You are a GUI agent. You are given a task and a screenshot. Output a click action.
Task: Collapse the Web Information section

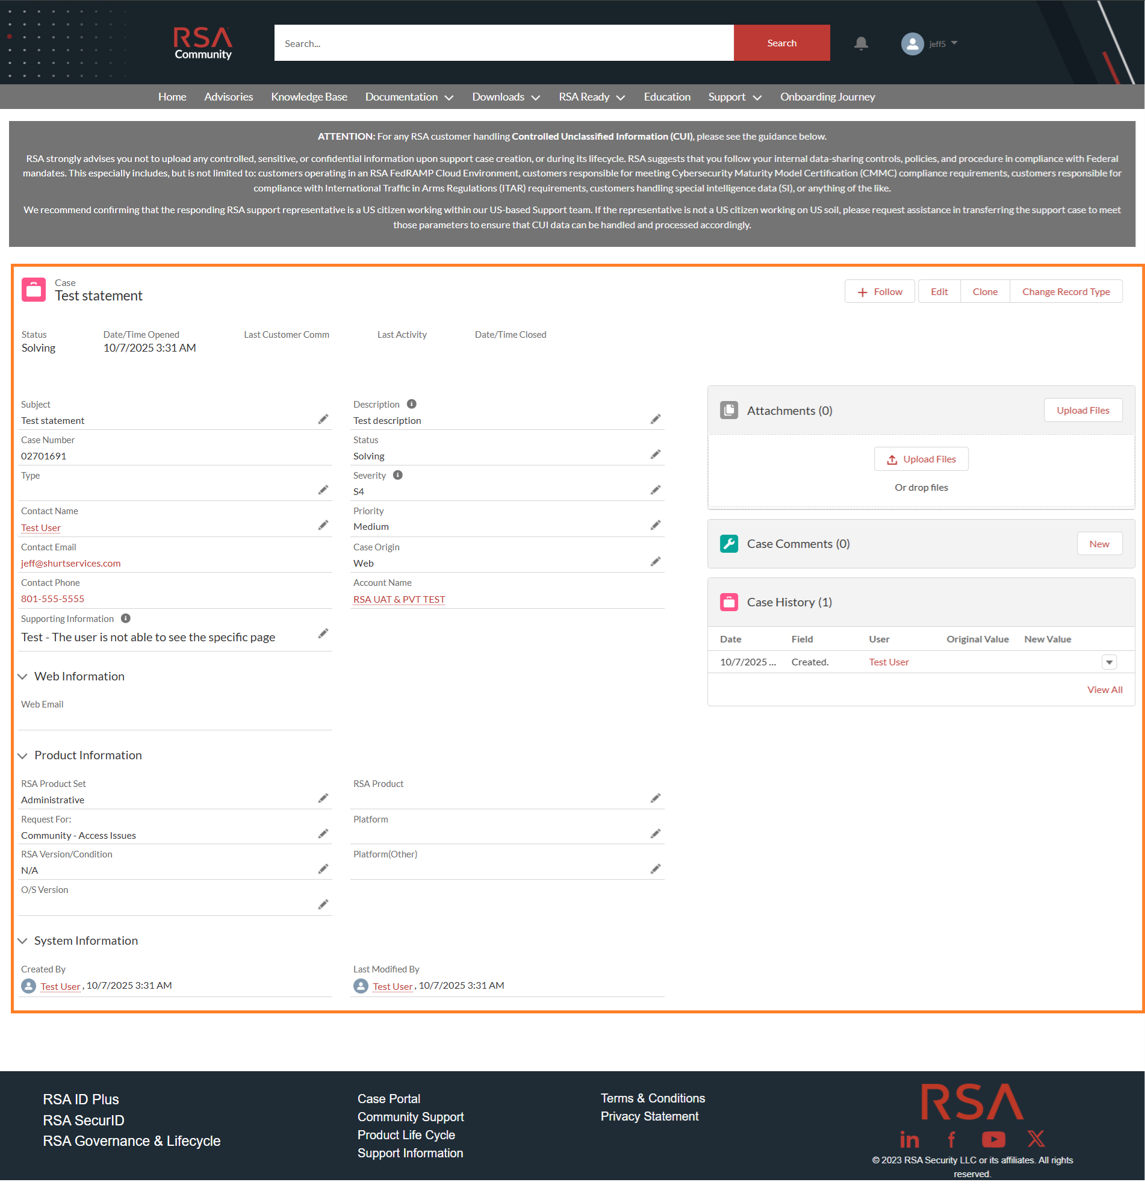[x=23, y=676]
